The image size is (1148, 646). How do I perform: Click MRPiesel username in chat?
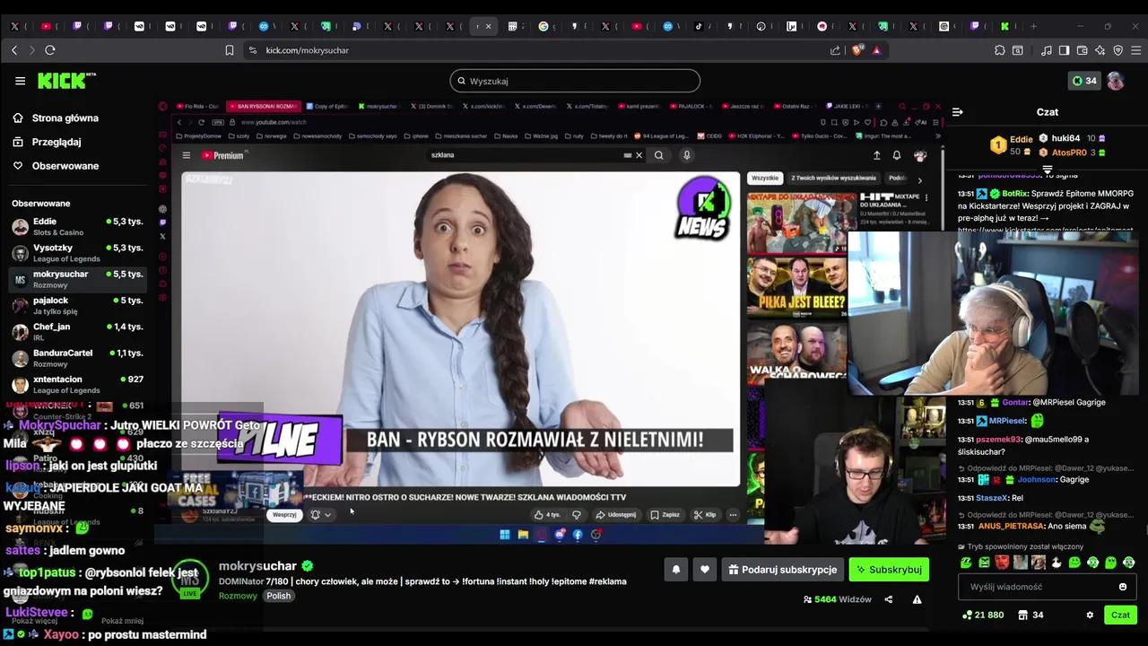1006,421
